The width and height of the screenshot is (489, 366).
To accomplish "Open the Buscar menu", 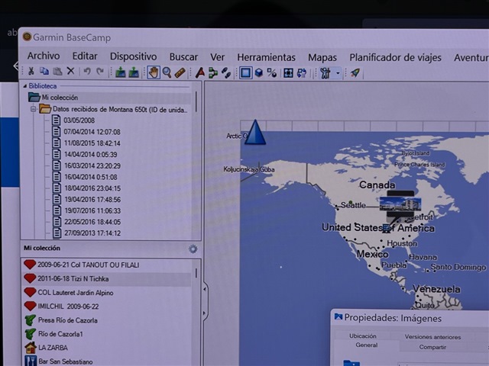I will (x=183, y=57).
